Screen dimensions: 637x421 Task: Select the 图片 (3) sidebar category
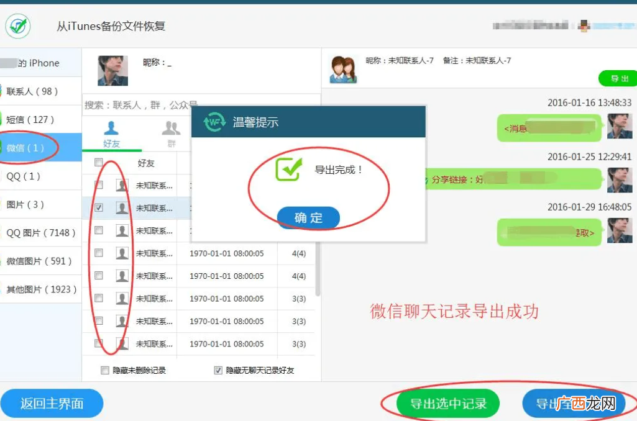(x=40, y=204)
